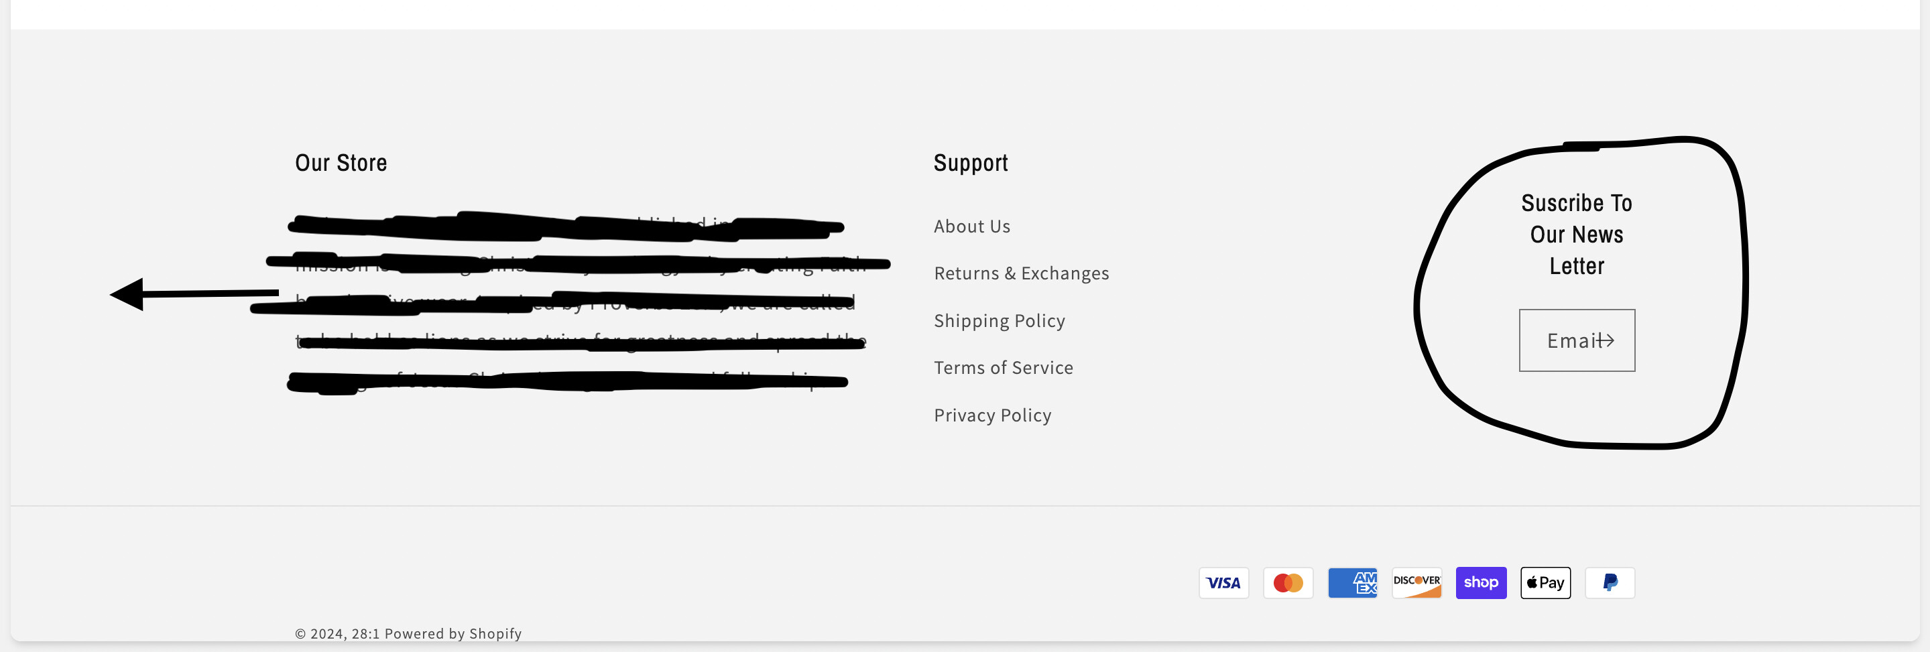Click the Email text in newsletter field
The width and height of the screenshot is (1930, 652).
pos(1568,340)
